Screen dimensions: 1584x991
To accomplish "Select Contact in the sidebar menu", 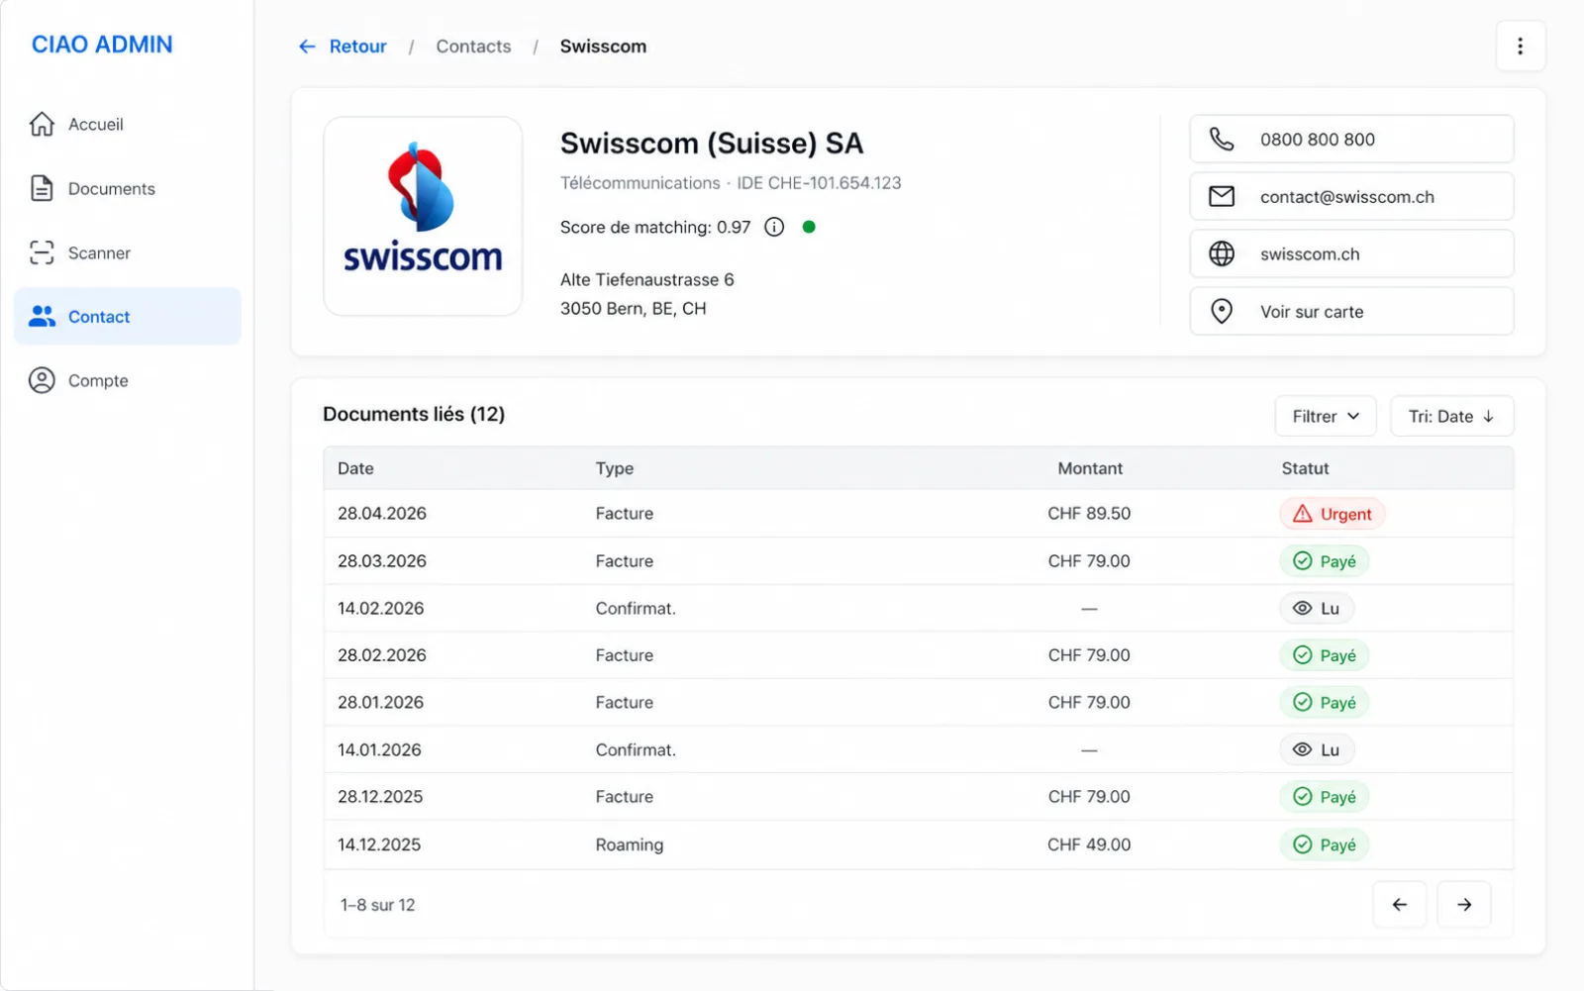I will coord(128,317).
